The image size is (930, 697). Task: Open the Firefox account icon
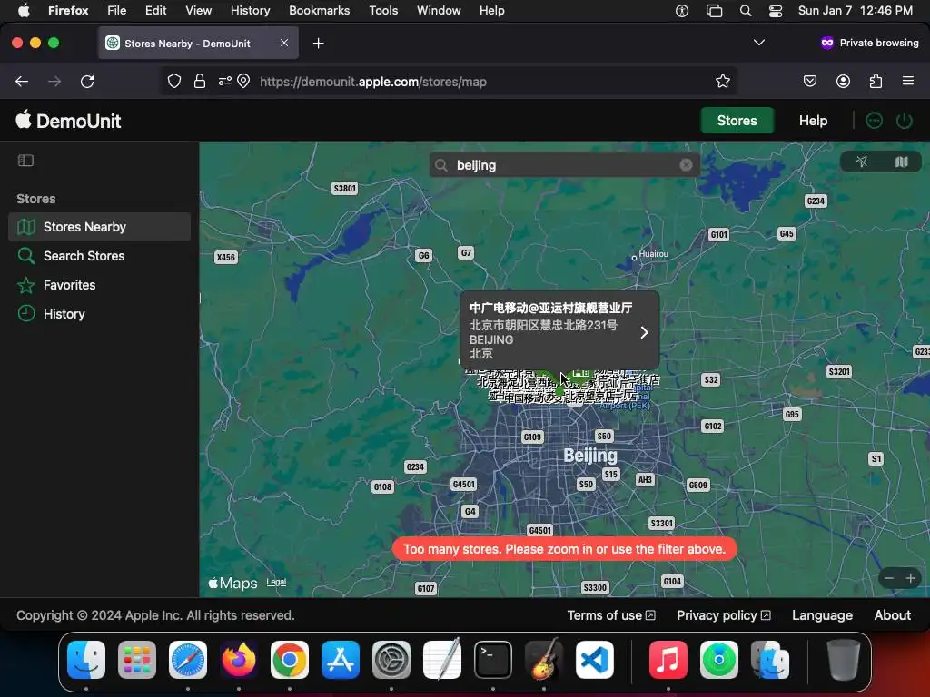[x=843, y=81]
